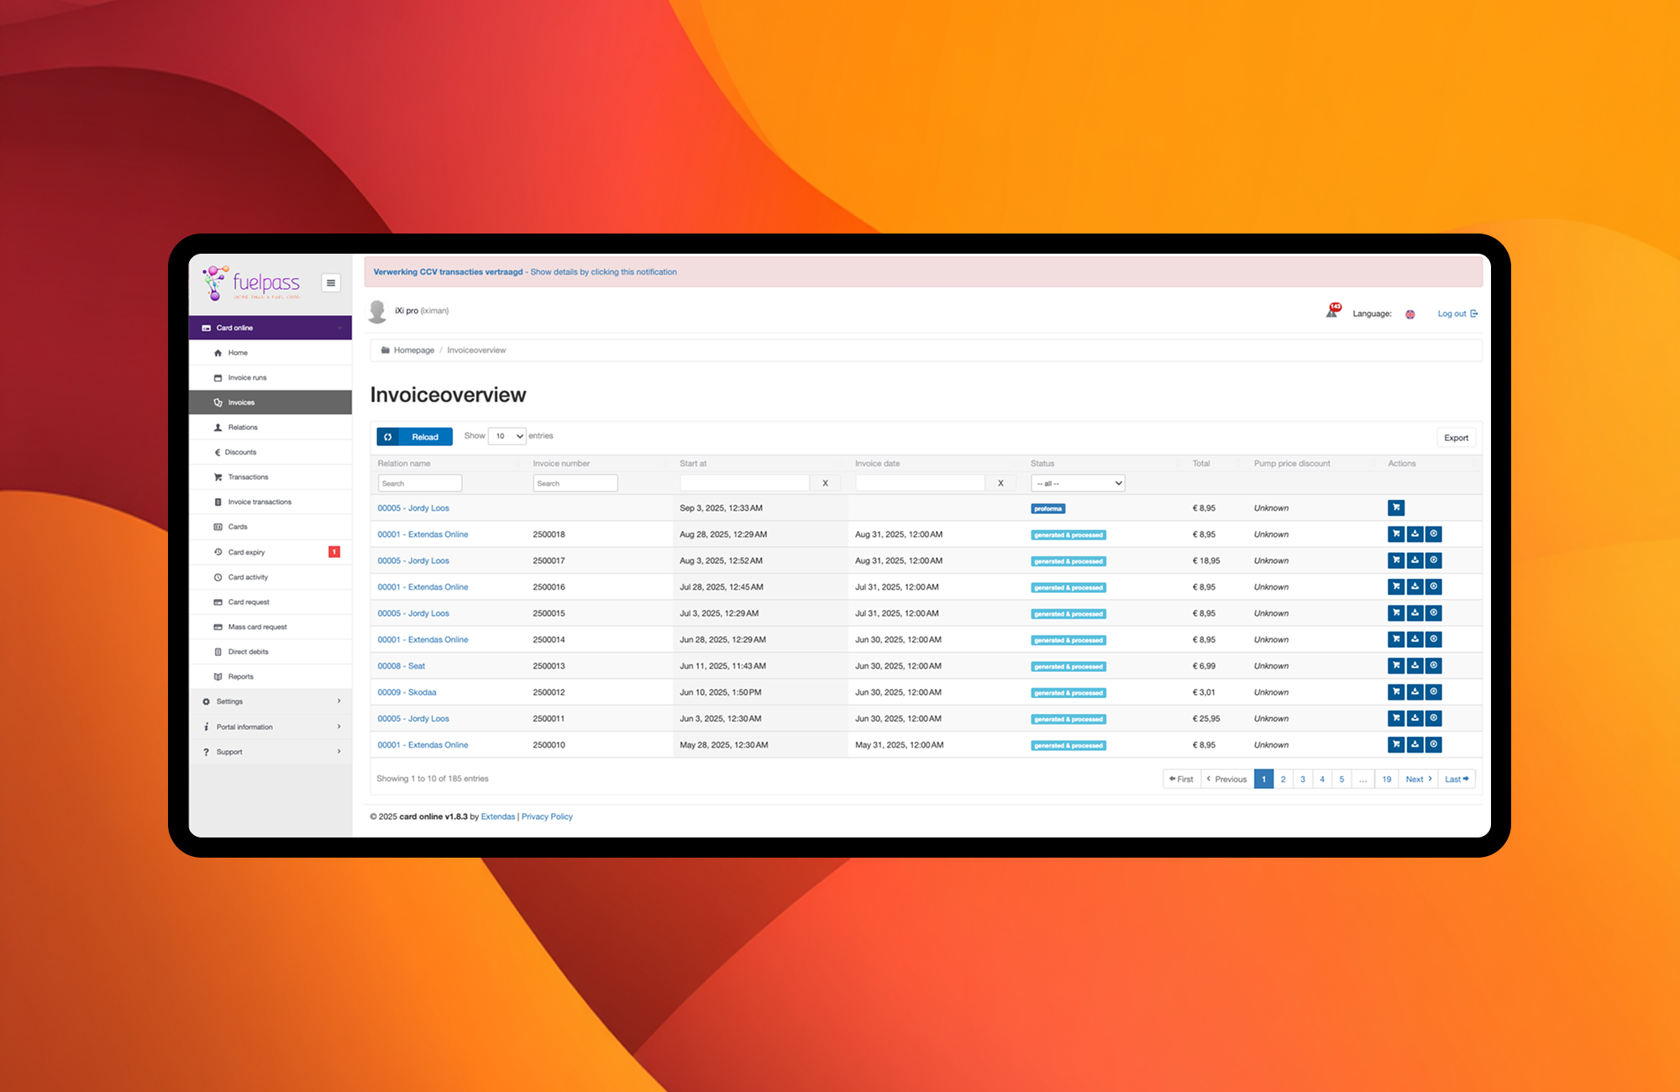Click cart icon for invoice 2500013
Image resolution: width=1680 pixels, height=1092 pixels.
tap(1396, 665)
